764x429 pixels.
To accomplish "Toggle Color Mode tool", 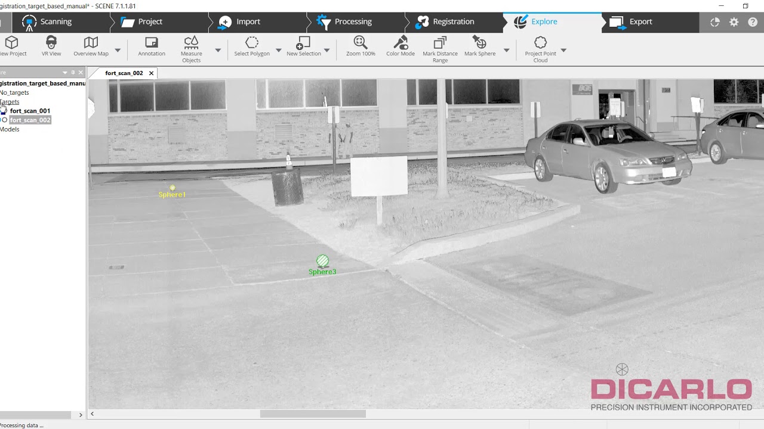I will (x=401, y=46).
